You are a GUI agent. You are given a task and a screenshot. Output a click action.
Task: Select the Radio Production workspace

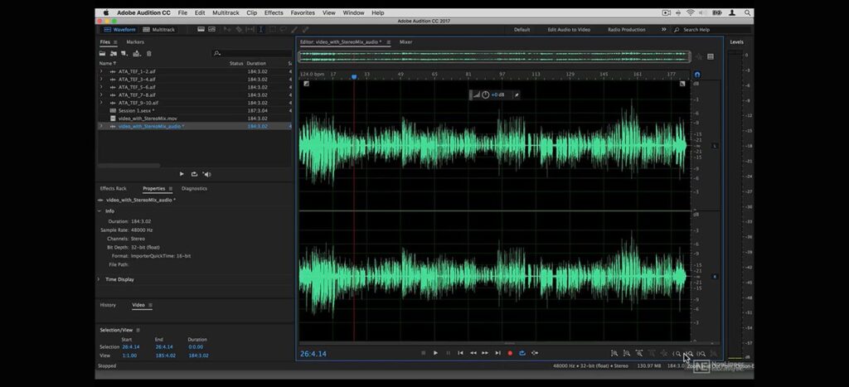click(x=627, y=30)
